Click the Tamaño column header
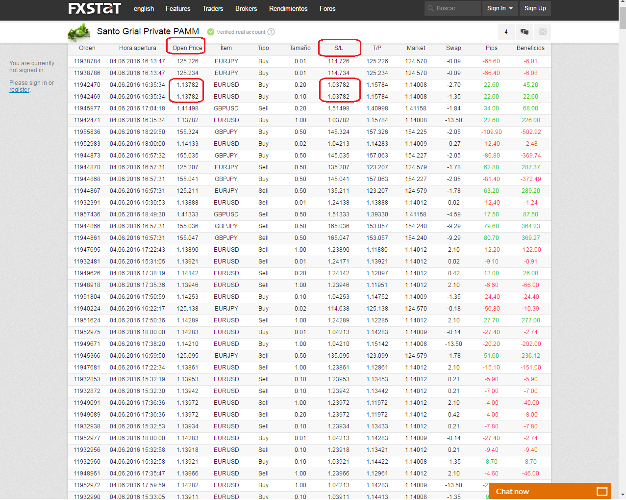Screen dimensions: 626x500 [300, 48]
